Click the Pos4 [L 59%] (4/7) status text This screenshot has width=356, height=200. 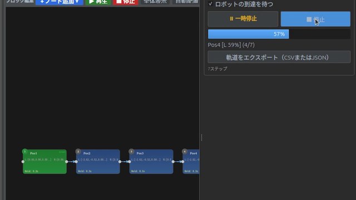click(x=231, y=45)
